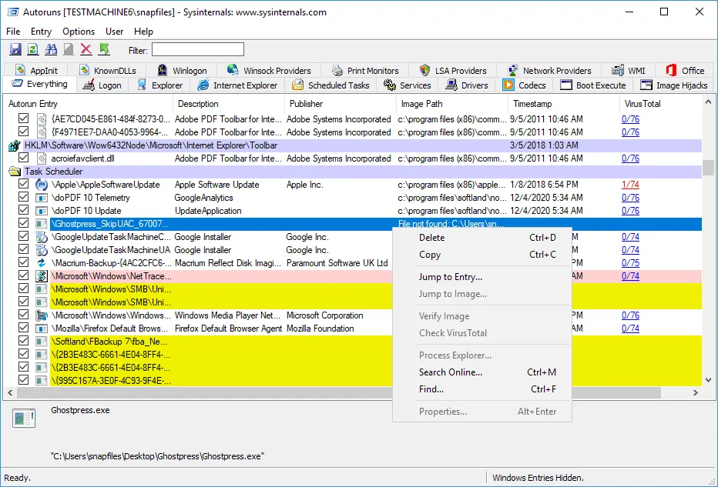The width and height of the screenshot is (718, 487).
Task: Open the Winsock Providers tab
Action: [270, 71]
